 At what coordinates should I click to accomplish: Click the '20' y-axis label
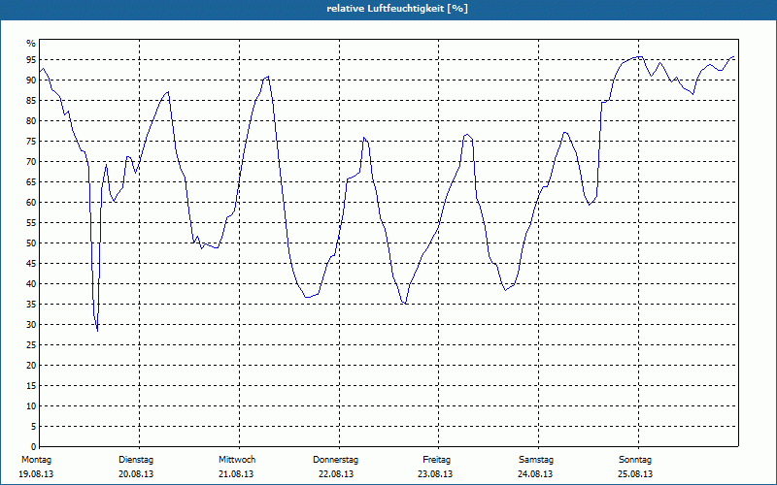coord(31,366)
